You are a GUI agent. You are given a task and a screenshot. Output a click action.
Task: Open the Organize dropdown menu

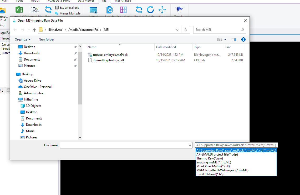click(23, 39)
